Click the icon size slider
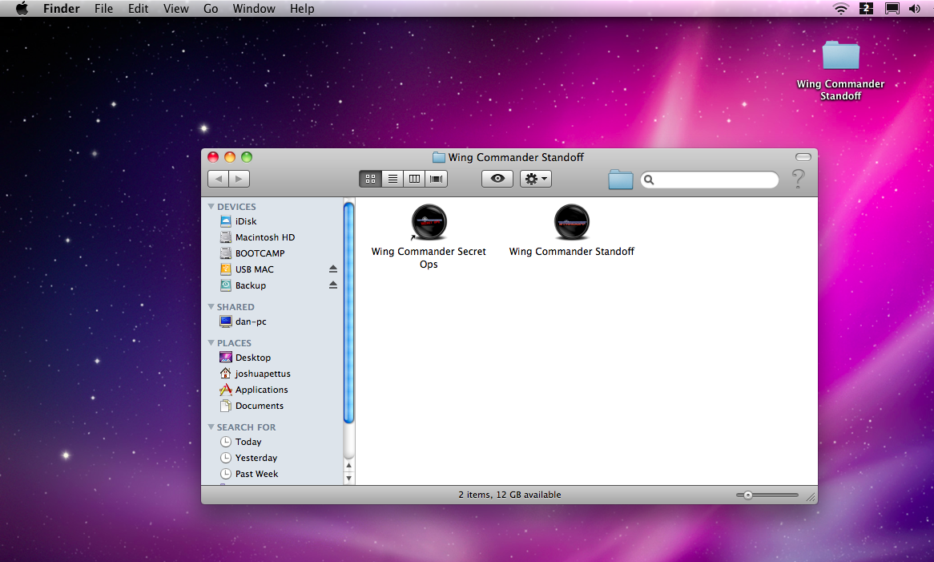934x562 pixels. (767, 495)
